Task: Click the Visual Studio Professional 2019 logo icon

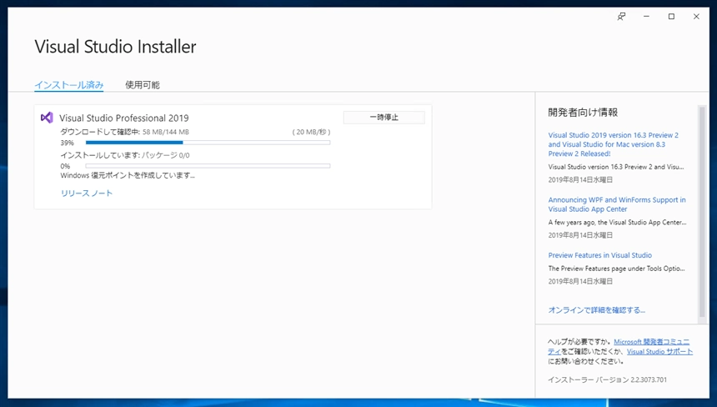Action: pyautogui.click(x=47, y=118)
